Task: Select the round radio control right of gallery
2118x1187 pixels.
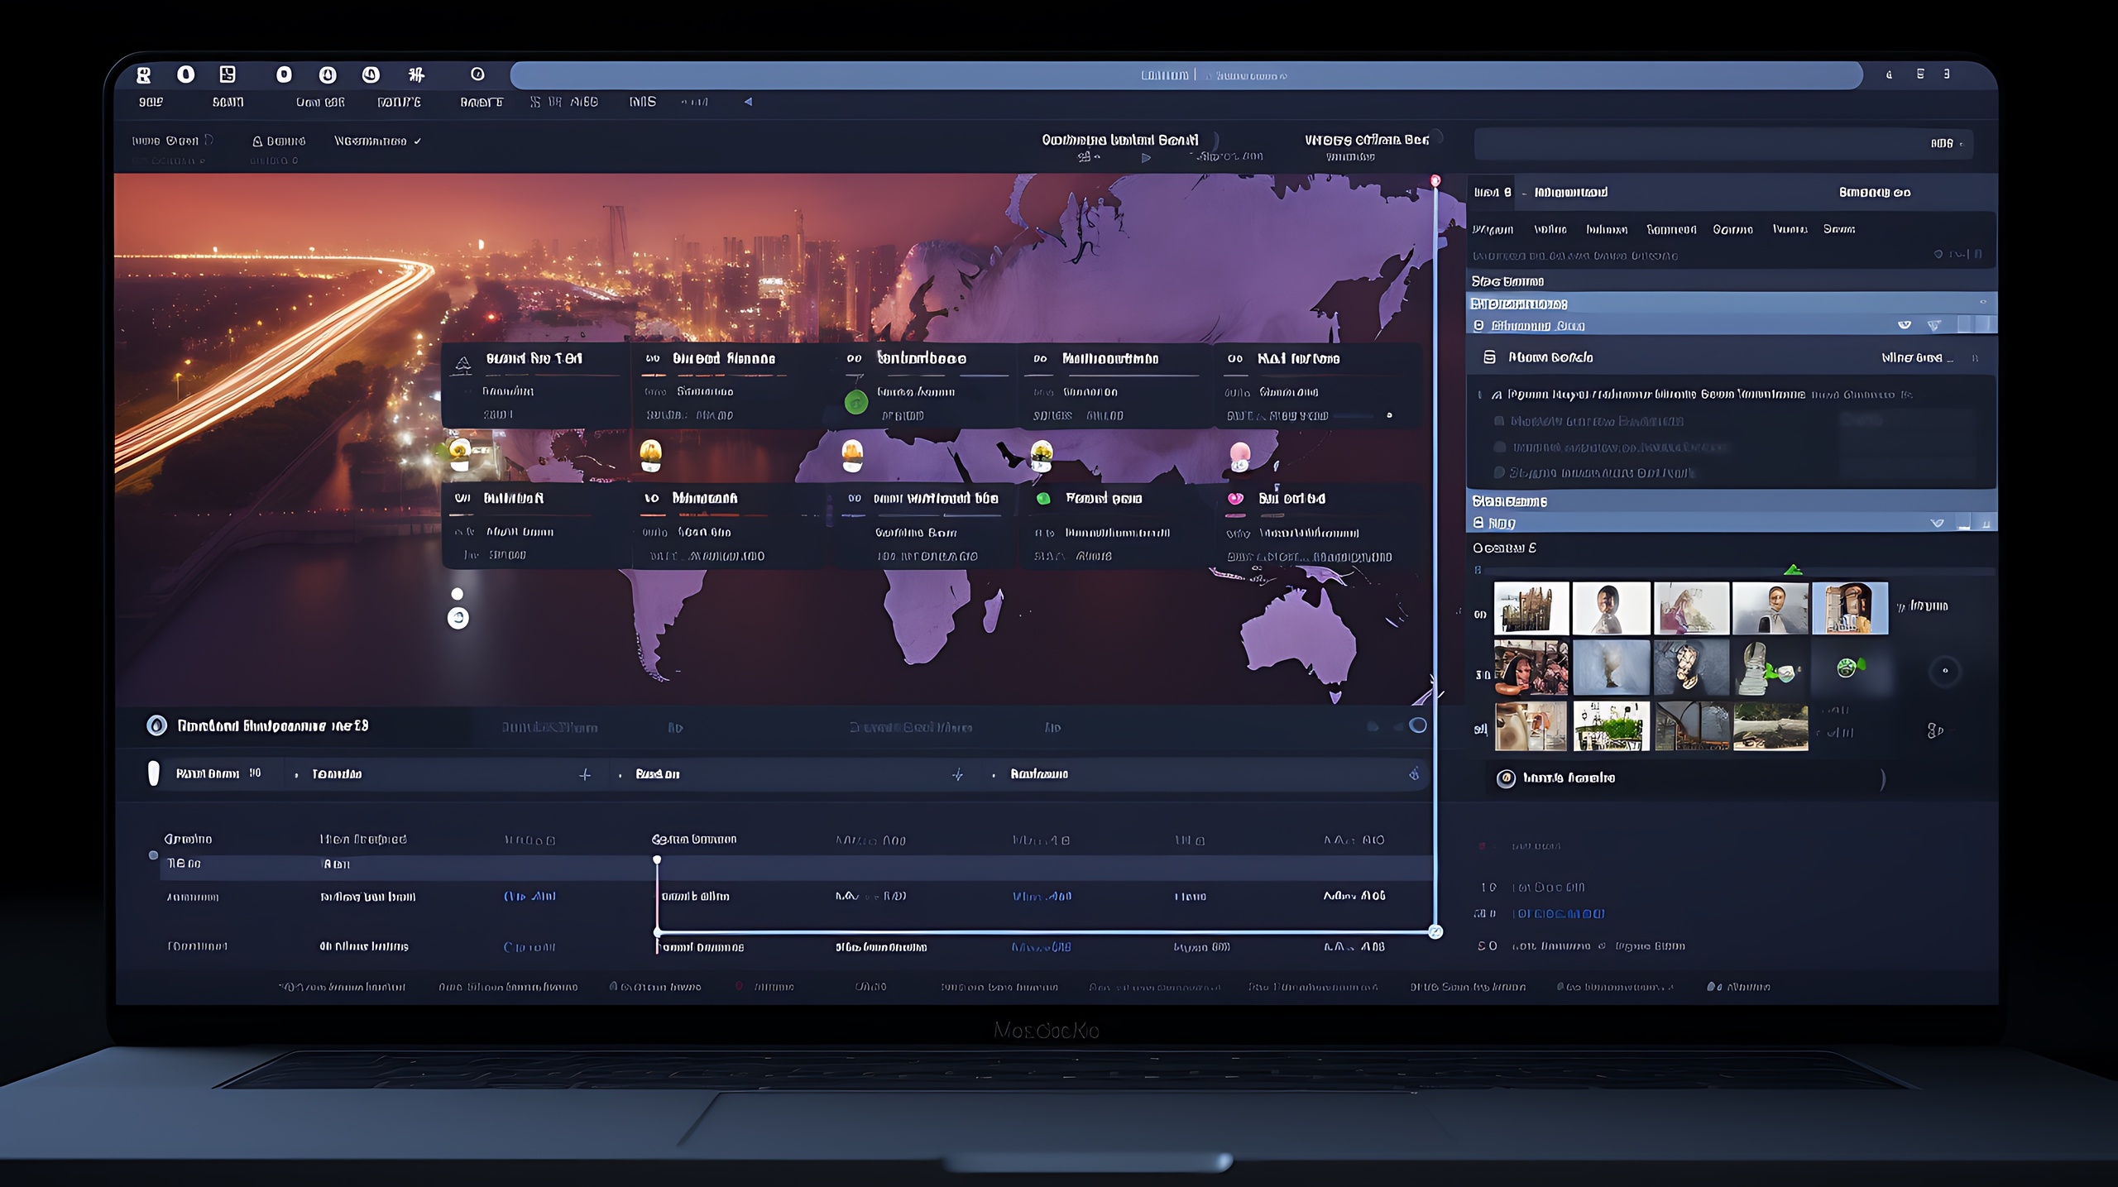Action: (1945, 671)
